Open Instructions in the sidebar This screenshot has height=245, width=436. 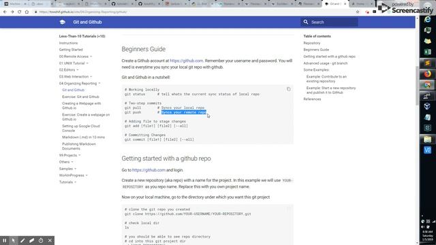point(68,43)
